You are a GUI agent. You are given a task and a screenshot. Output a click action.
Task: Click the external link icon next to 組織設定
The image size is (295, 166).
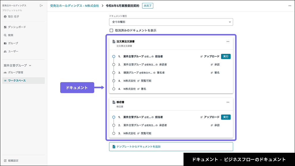click(5, 161)
